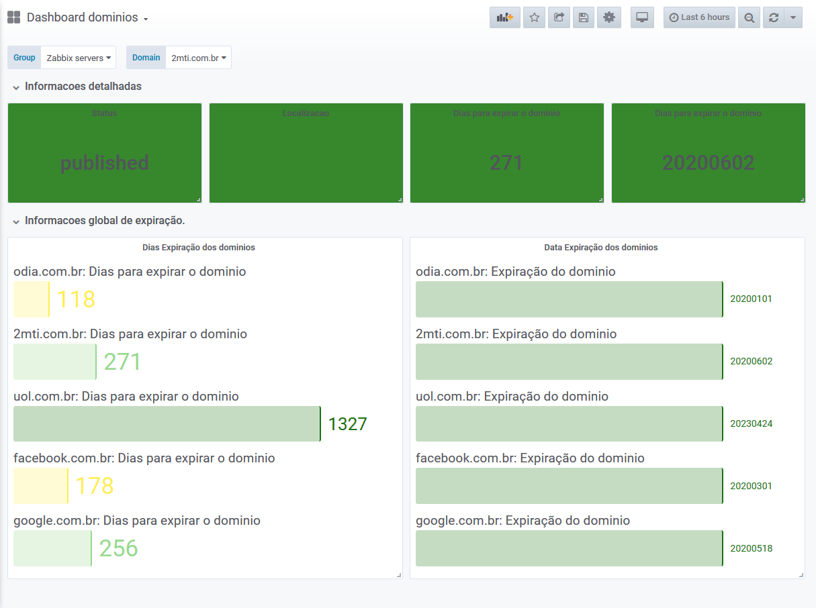Click the google.com.br: Expiração do dominio label
The image size is (816, 608).
tap(523, 521)
